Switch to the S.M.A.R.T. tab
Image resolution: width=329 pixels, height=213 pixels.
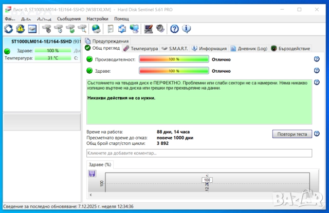coord(175,49)
